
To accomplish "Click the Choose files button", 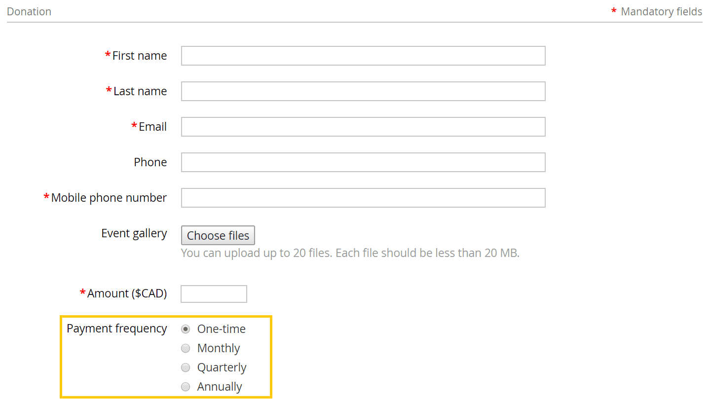I will [x=218, y=235].
